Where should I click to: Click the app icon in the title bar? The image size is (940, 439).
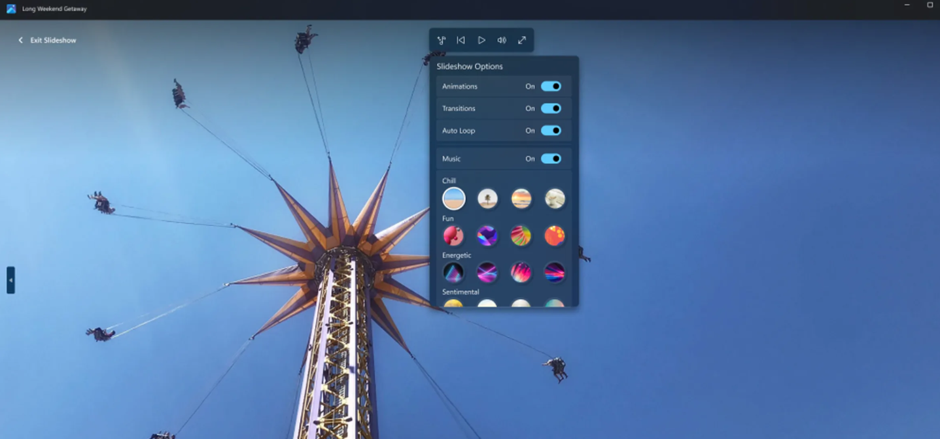coord(11,9)
